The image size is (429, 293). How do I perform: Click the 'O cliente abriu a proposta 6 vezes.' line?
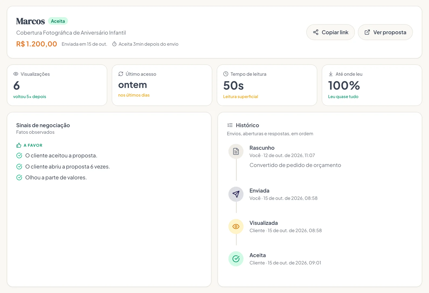68,166
